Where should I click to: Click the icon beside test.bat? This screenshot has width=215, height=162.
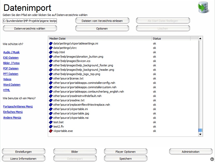point(51,122)
